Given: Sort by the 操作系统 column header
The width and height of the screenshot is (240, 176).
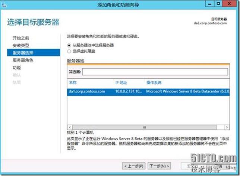Looking at the screenshot, I should coord(154,83).
